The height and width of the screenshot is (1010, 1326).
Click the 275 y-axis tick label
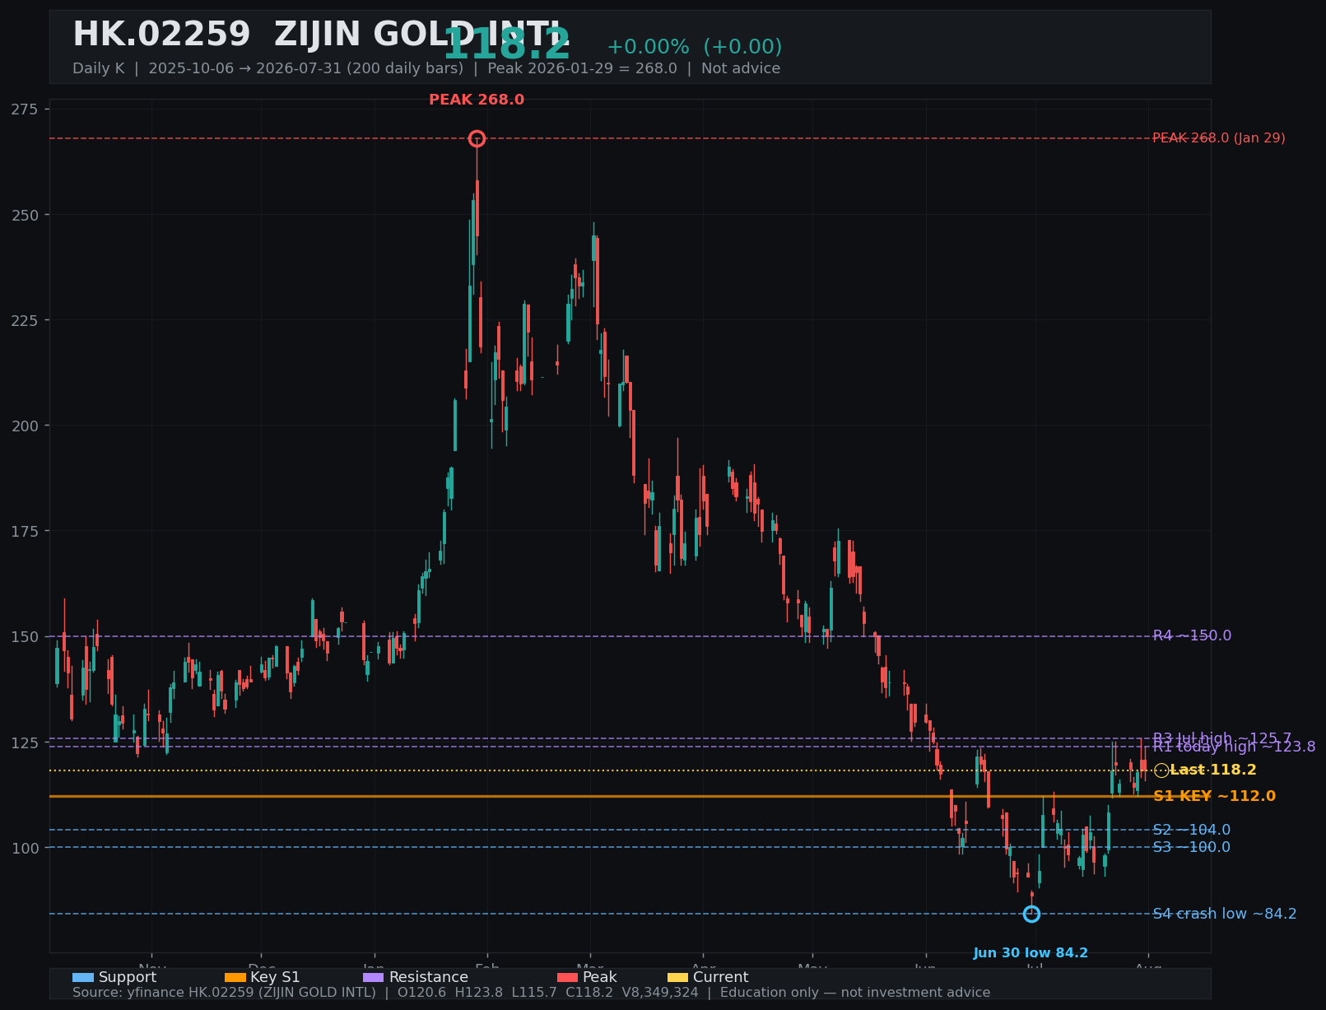[26, 109]
